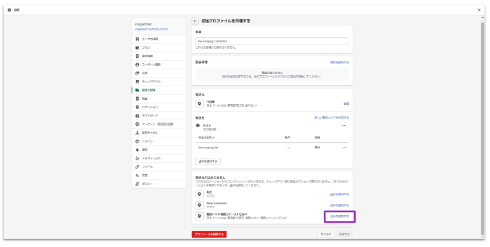The height and width of the screenshot is (247, 490).
Task: Go to ポリシー in settings sidebar
Action: coord(148,183)
